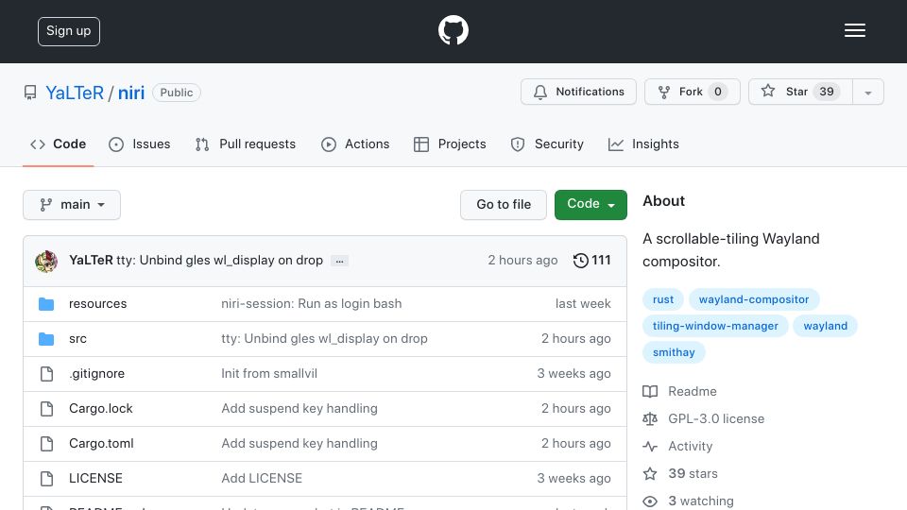Click 'last week' timestamp in resources row

pos(583,303)
